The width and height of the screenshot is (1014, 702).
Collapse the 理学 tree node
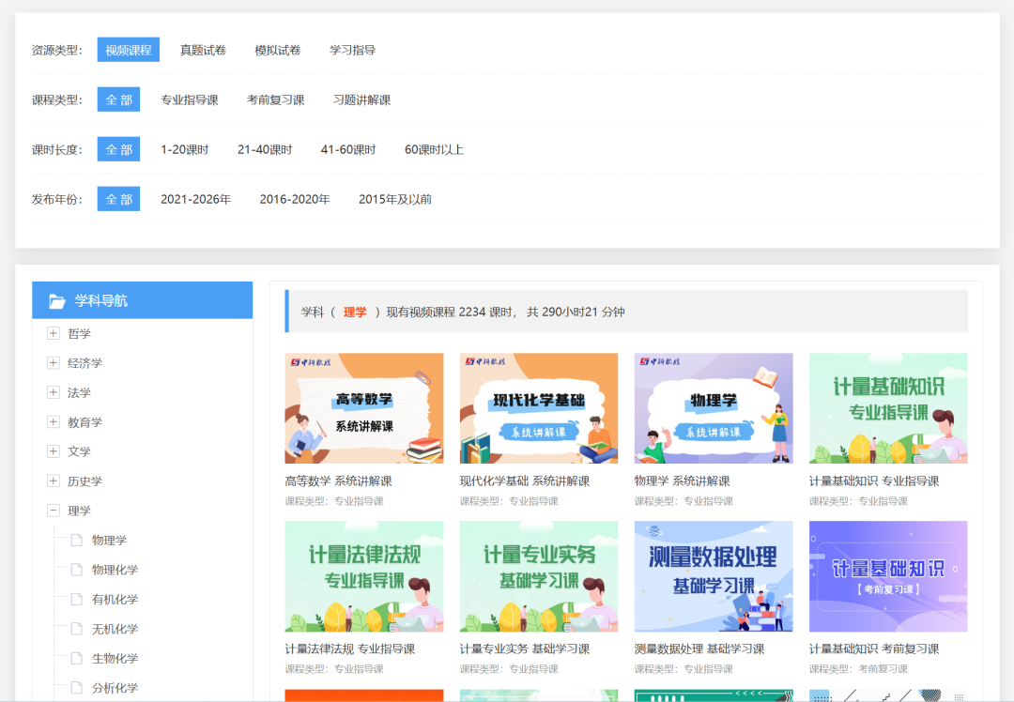point(53,511)
